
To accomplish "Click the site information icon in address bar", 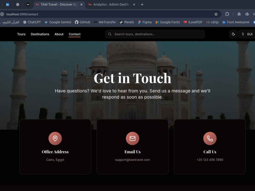I will tap(2, 14).
